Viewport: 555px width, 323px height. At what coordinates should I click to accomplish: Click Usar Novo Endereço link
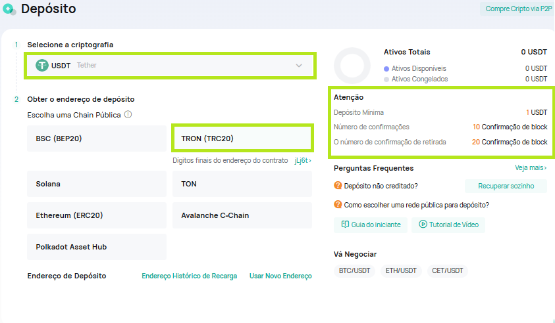pyautogui.click(x=280, y=276)
